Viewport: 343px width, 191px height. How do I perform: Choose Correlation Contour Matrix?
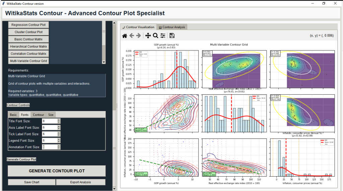(x=28, y=54)
